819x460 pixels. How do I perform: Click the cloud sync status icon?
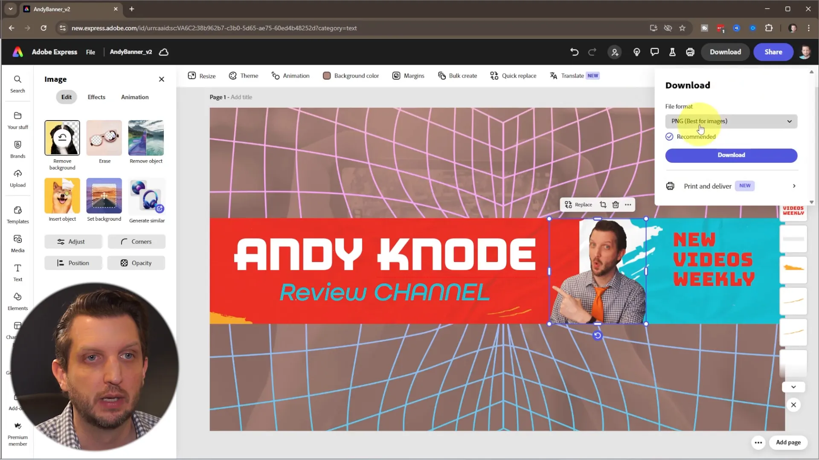(164, 52)
